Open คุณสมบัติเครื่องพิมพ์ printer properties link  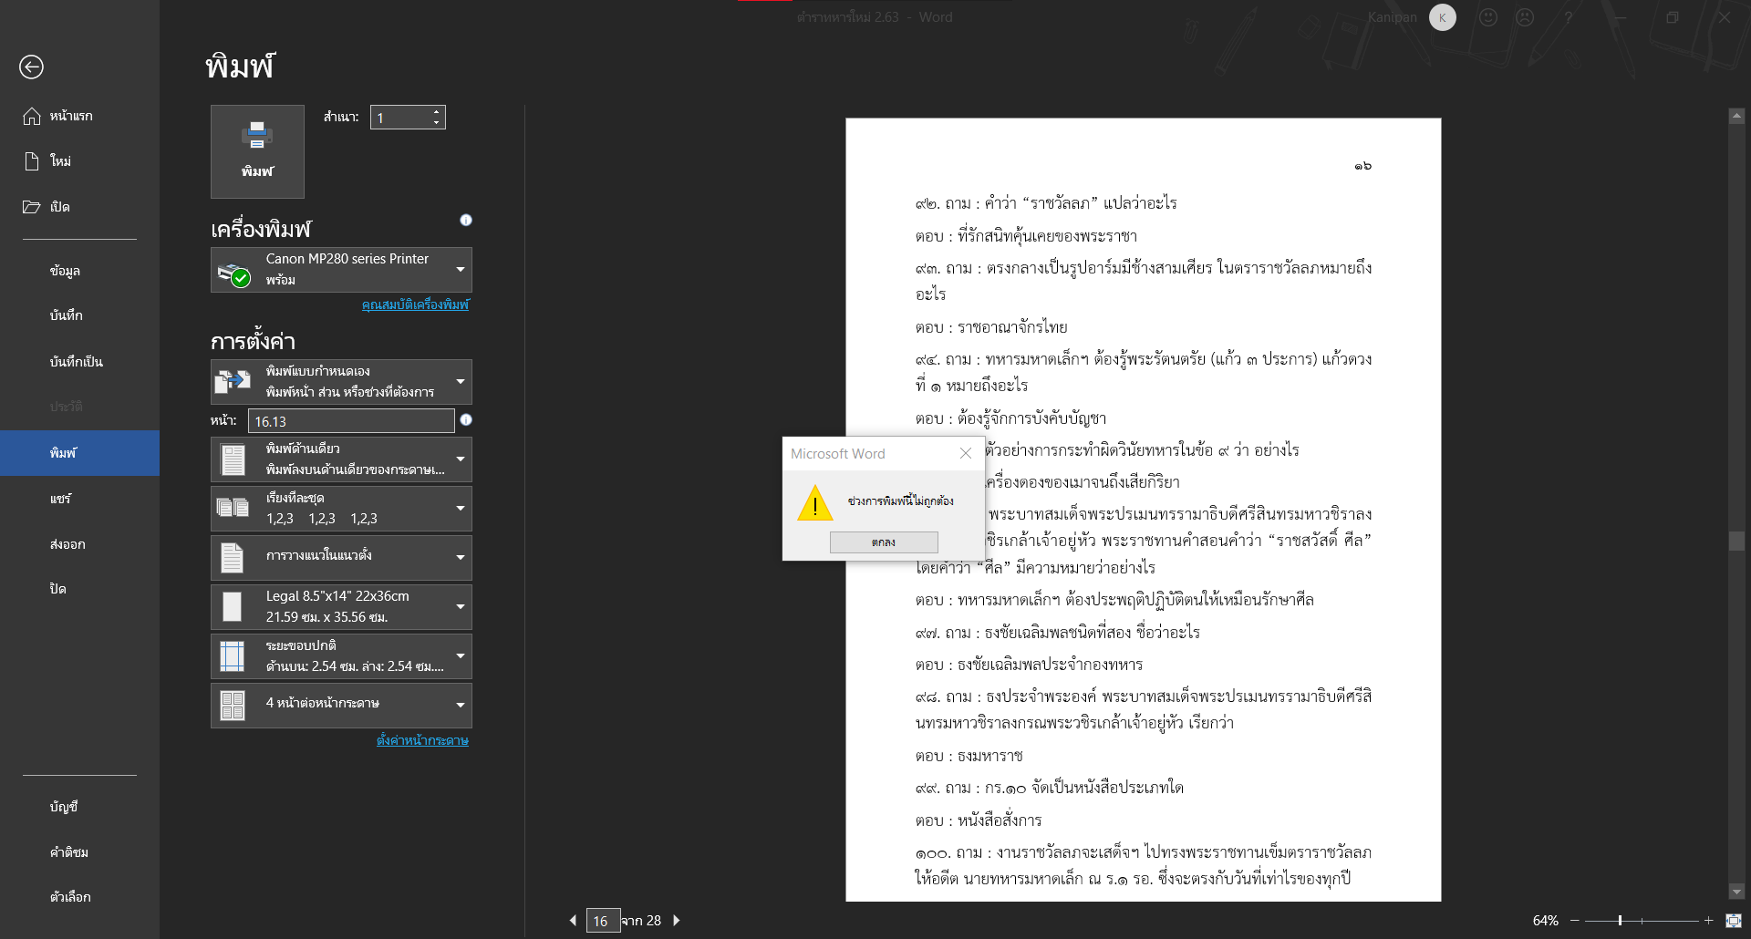[x=415, y=304]
